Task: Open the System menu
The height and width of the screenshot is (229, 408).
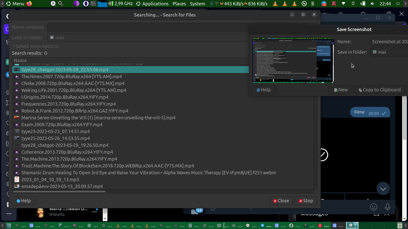Action: [x=197, y=4]
